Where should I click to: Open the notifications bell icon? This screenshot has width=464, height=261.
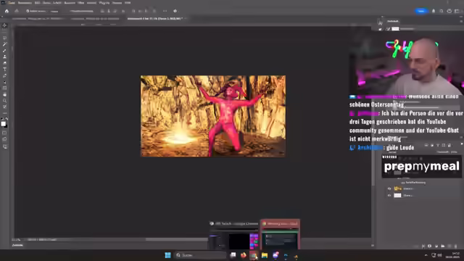[434, 11]
